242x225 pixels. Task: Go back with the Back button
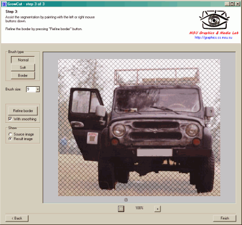point(17,218)
